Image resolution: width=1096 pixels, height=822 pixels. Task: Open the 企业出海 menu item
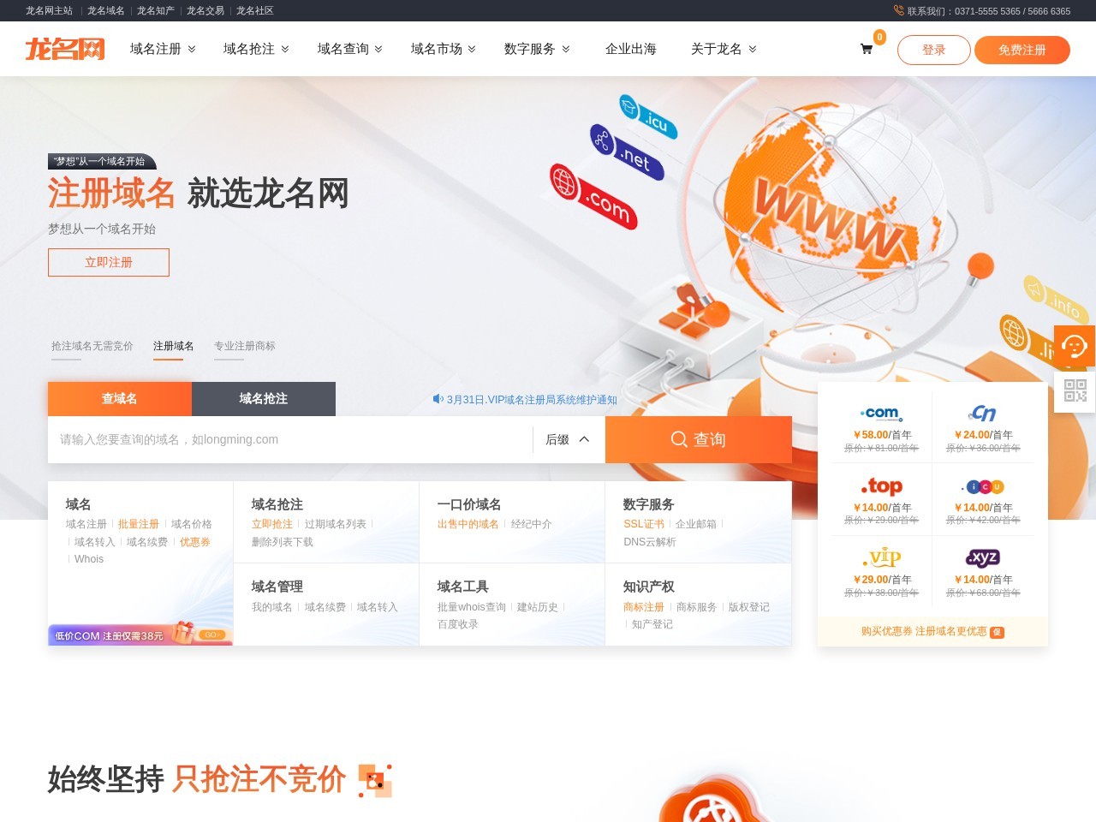point(630,49)
